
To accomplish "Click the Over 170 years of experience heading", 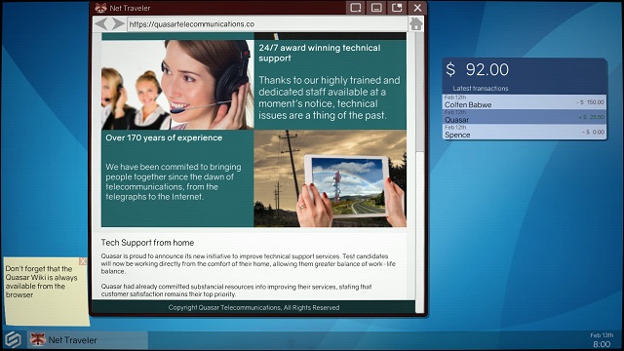I will pos(164,137).
